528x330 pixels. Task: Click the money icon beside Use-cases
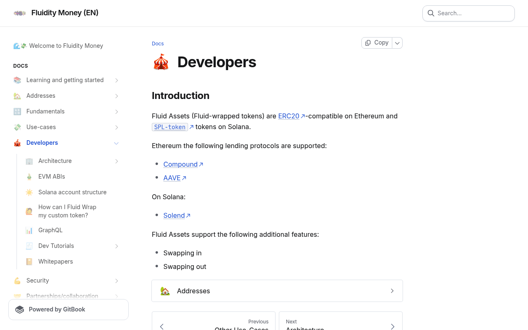17,127
